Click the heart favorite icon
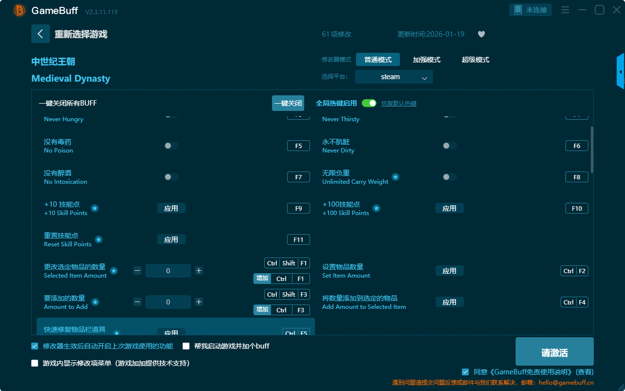The image size is (625, 391). 481,34
